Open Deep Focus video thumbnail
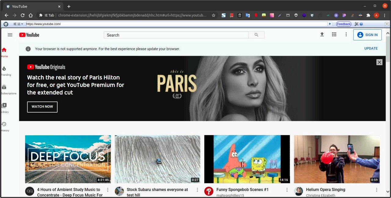The image size is (391, 198). [x=68, y=159]
